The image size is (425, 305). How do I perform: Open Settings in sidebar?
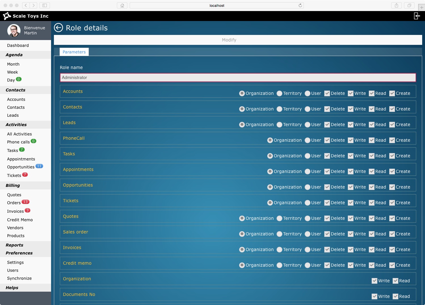tap(15, 262)
